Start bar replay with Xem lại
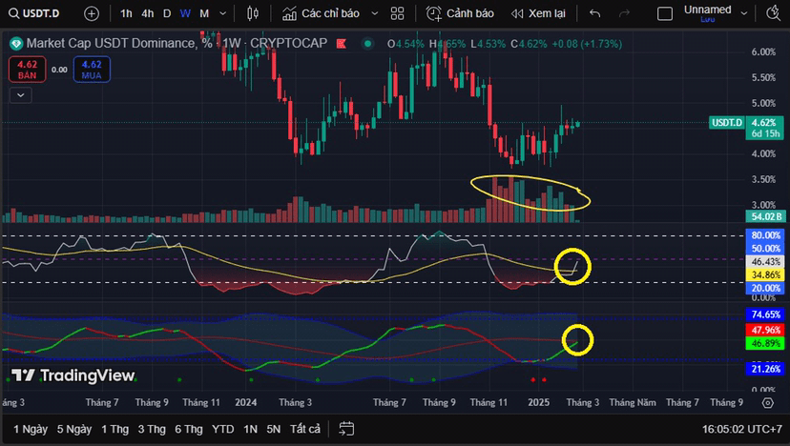Viewport: 790px width, 446px height. [x=538, y=13]
